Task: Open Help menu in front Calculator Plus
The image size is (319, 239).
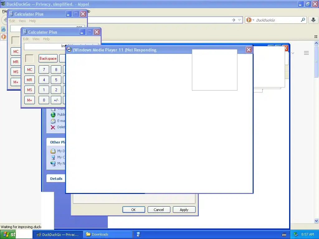Action: click(46, 39)
